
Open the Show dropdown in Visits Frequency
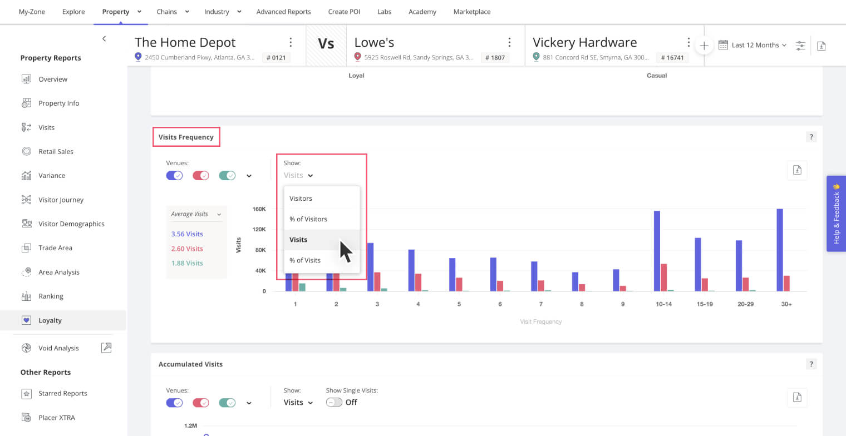pyautogui.click(x=298, y=175)
